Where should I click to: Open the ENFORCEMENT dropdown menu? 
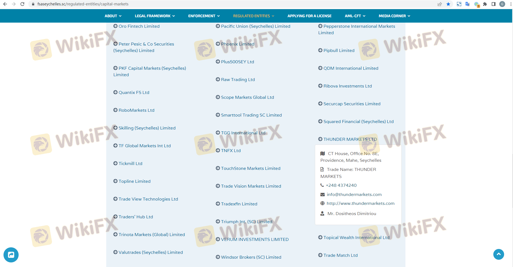click(x=204, y=16)
